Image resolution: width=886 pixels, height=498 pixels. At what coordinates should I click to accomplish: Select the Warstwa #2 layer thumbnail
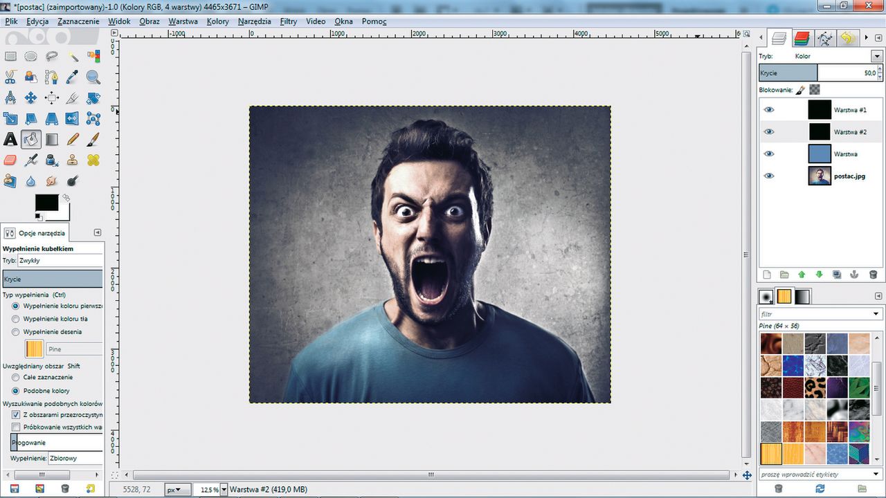tap(820, 131)
